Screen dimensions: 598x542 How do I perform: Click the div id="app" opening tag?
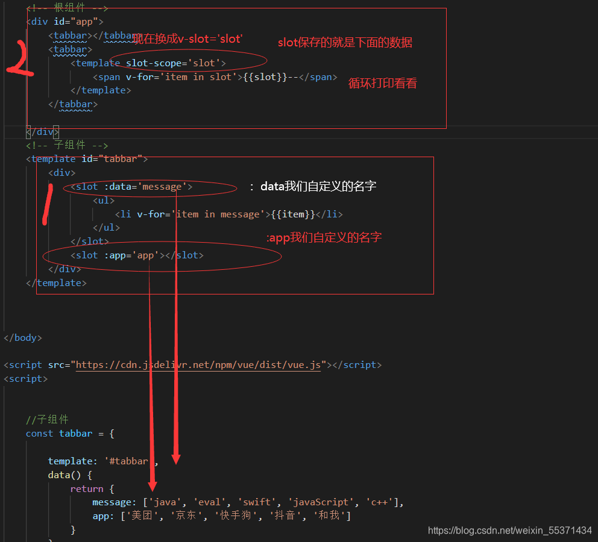(65, 22)
